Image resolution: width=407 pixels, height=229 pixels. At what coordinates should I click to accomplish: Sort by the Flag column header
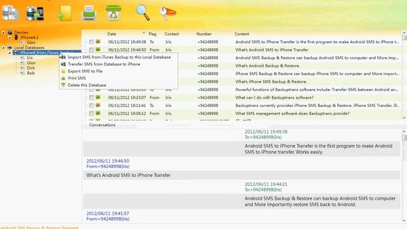click(x=153, y=34)
